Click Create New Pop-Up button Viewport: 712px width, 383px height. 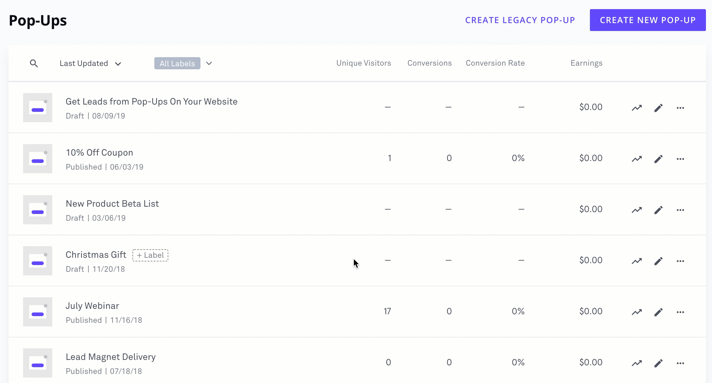click(648, 20)
